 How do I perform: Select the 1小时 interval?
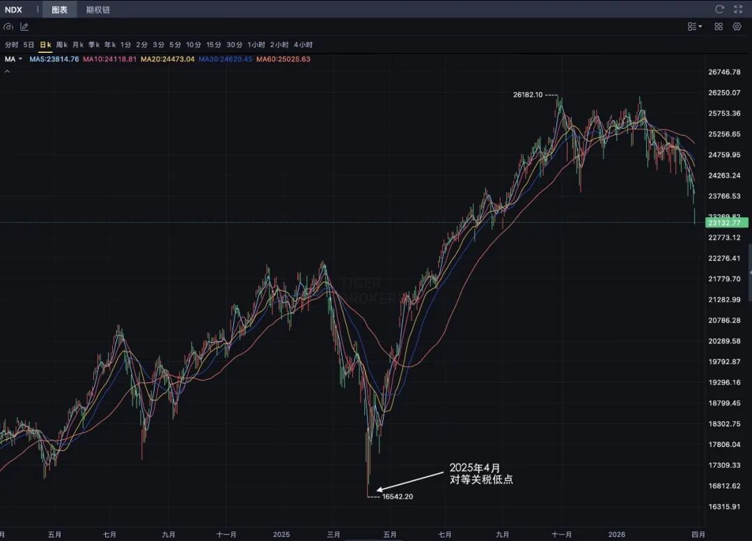pyautogui.click(x=256, y=45)
